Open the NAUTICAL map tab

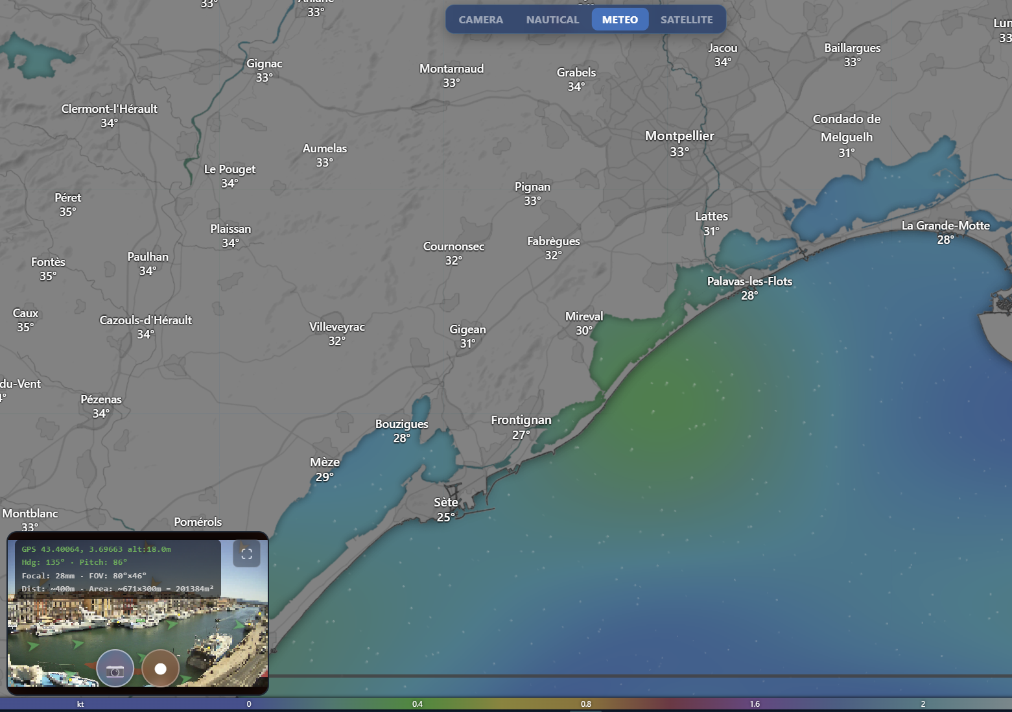pos(552,19)
